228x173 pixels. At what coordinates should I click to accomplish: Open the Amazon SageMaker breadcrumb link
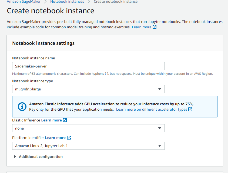click(24, 2)
